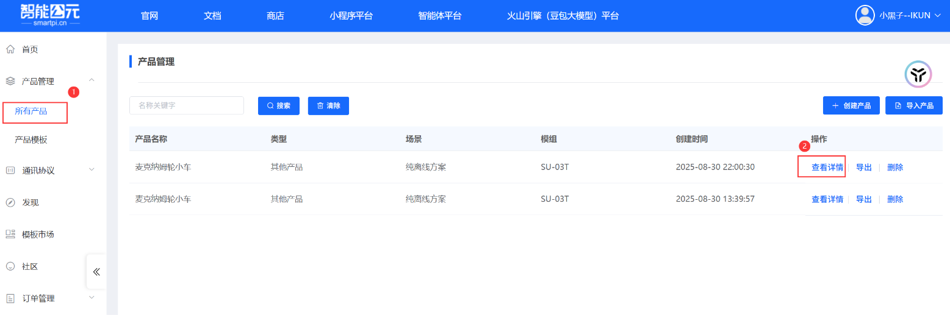Screen dimensions: 950x332
Task: View details of product created 22:00:30
Action: point(827,167)
